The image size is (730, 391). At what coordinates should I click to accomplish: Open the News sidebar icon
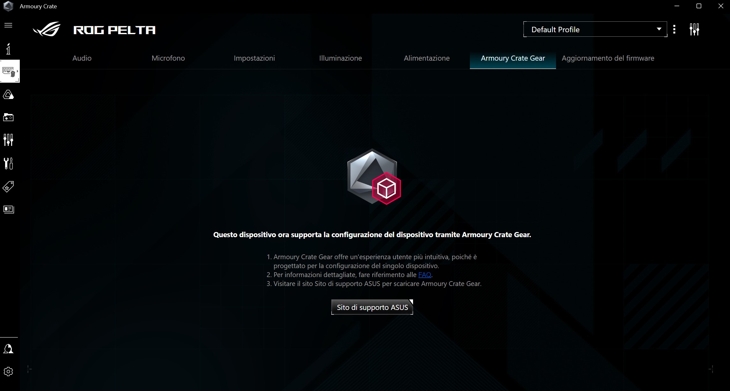(9, 209)
